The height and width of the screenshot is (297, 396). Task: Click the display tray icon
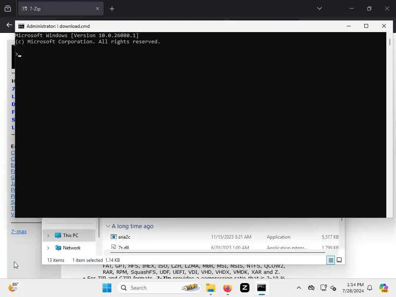tap(323, 288)
